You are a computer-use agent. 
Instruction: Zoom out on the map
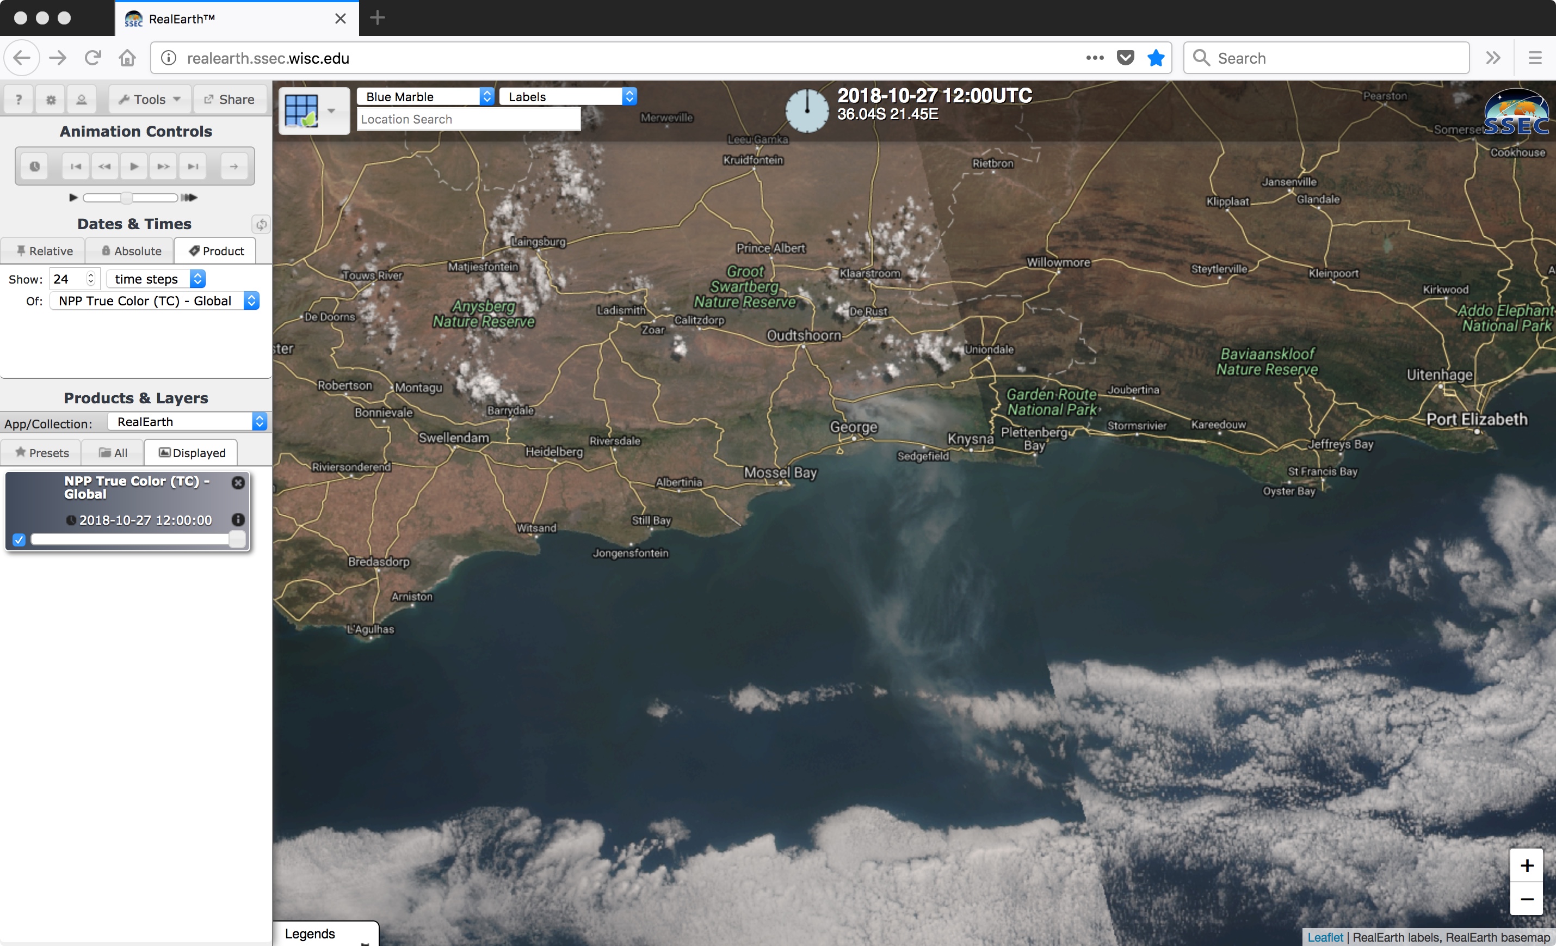point(1527,899)
